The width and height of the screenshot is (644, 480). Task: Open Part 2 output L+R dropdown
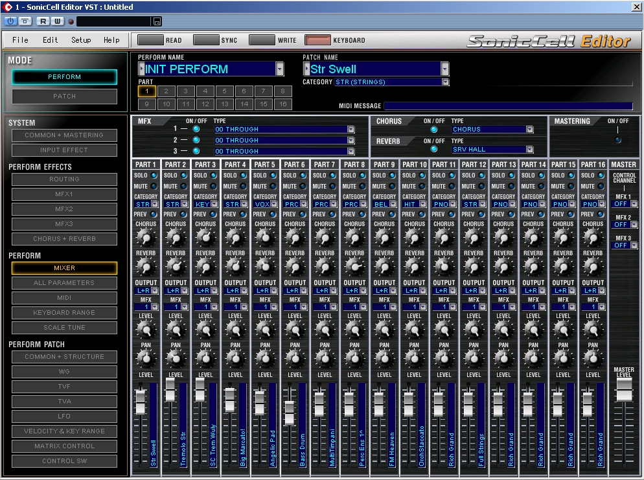(x=185, y=291)
